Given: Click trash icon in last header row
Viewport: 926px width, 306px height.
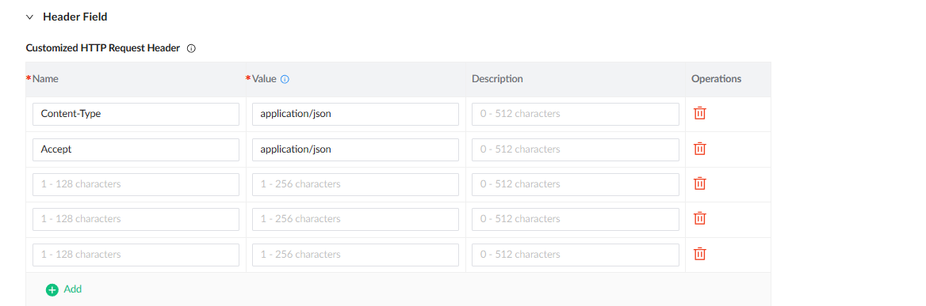Looking at the screenshot, I should (x=699, y=255).
